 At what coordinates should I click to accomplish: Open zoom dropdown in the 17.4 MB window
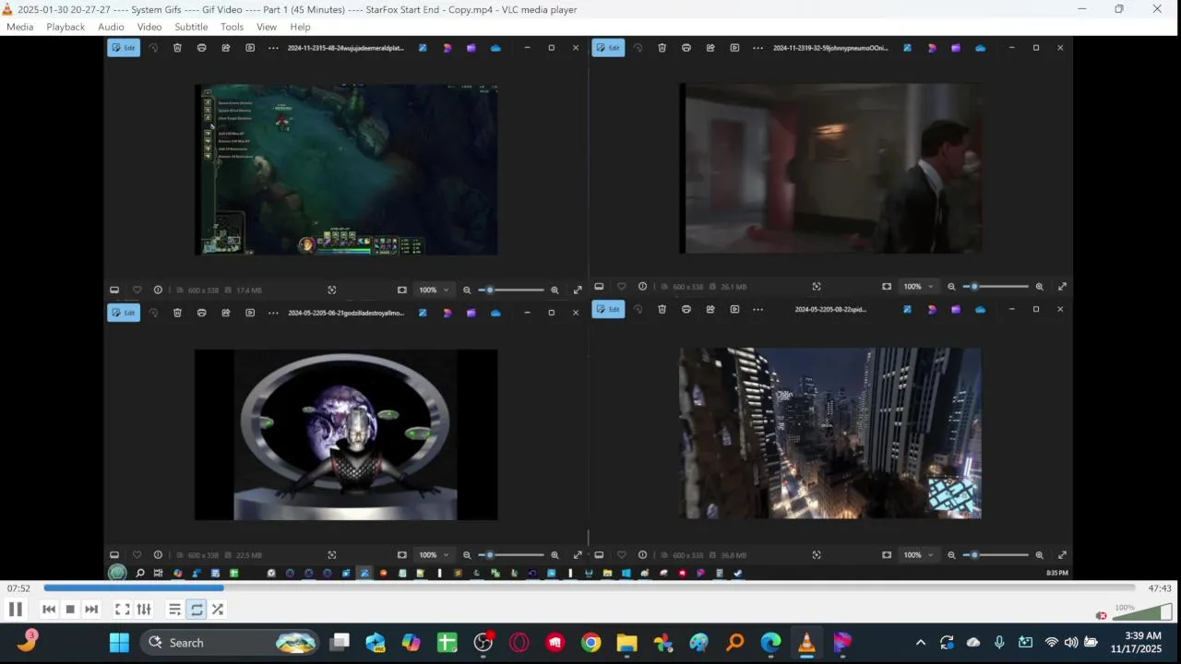[x=434, y=290]
